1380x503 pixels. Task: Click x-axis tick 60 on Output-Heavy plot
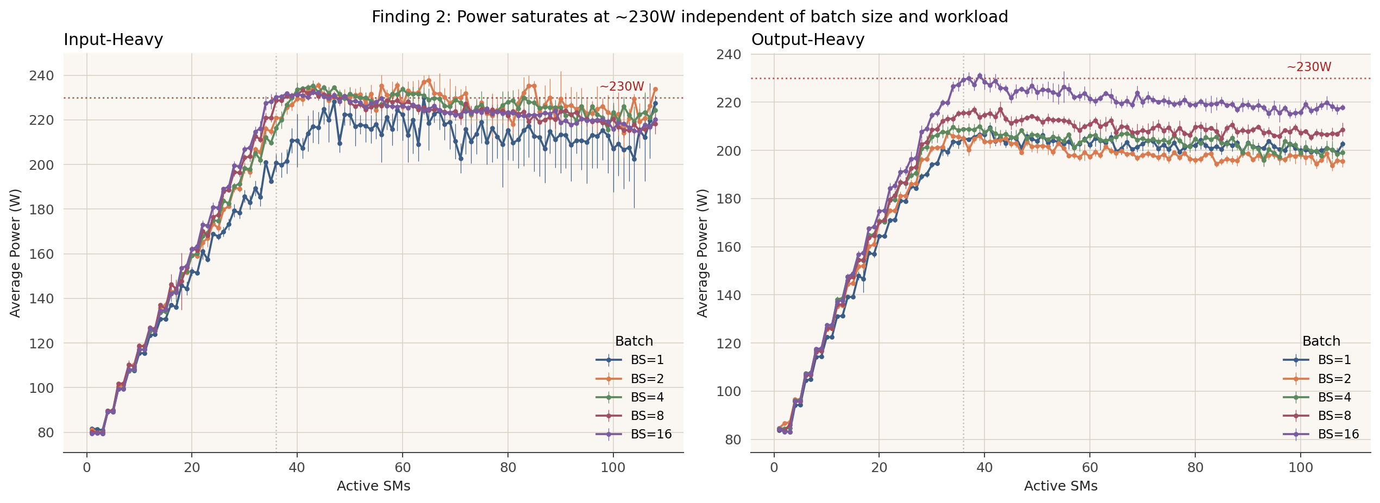coord(1090,467)
